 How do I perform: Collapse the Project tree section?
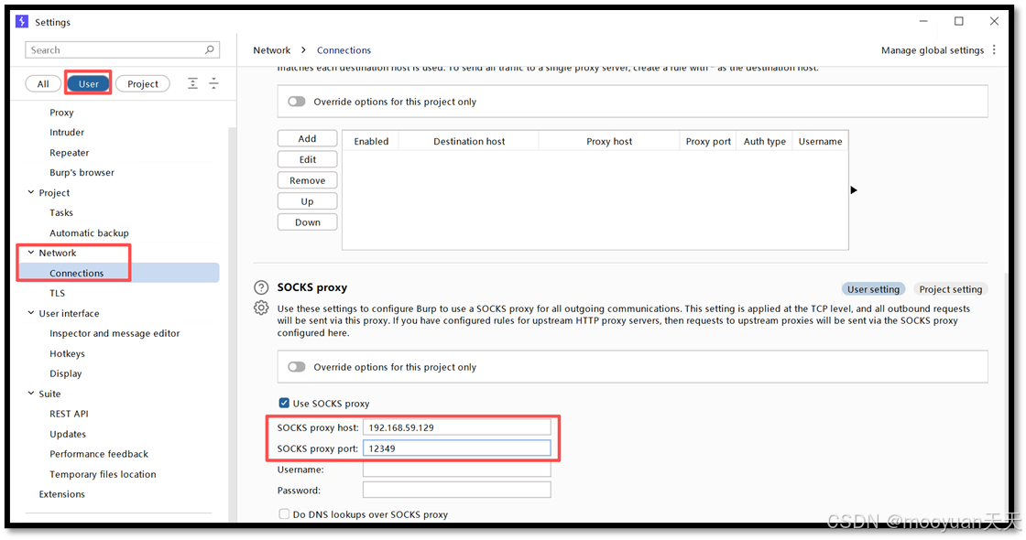[x=31, y=192]
